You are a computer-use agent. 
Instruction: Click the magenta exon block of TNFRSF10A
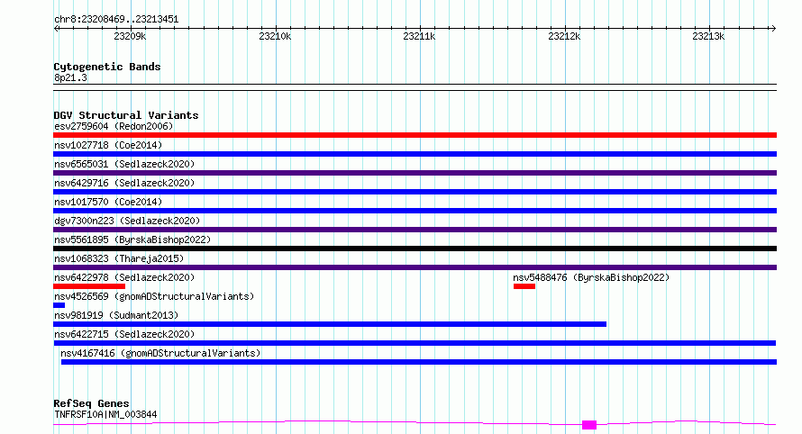tap(589, 425)
